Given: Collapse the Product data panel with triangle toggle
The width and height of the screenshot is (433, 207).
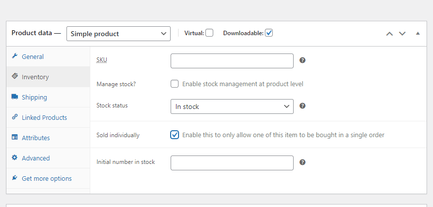Looking at the screenshot, I should 418,34.
